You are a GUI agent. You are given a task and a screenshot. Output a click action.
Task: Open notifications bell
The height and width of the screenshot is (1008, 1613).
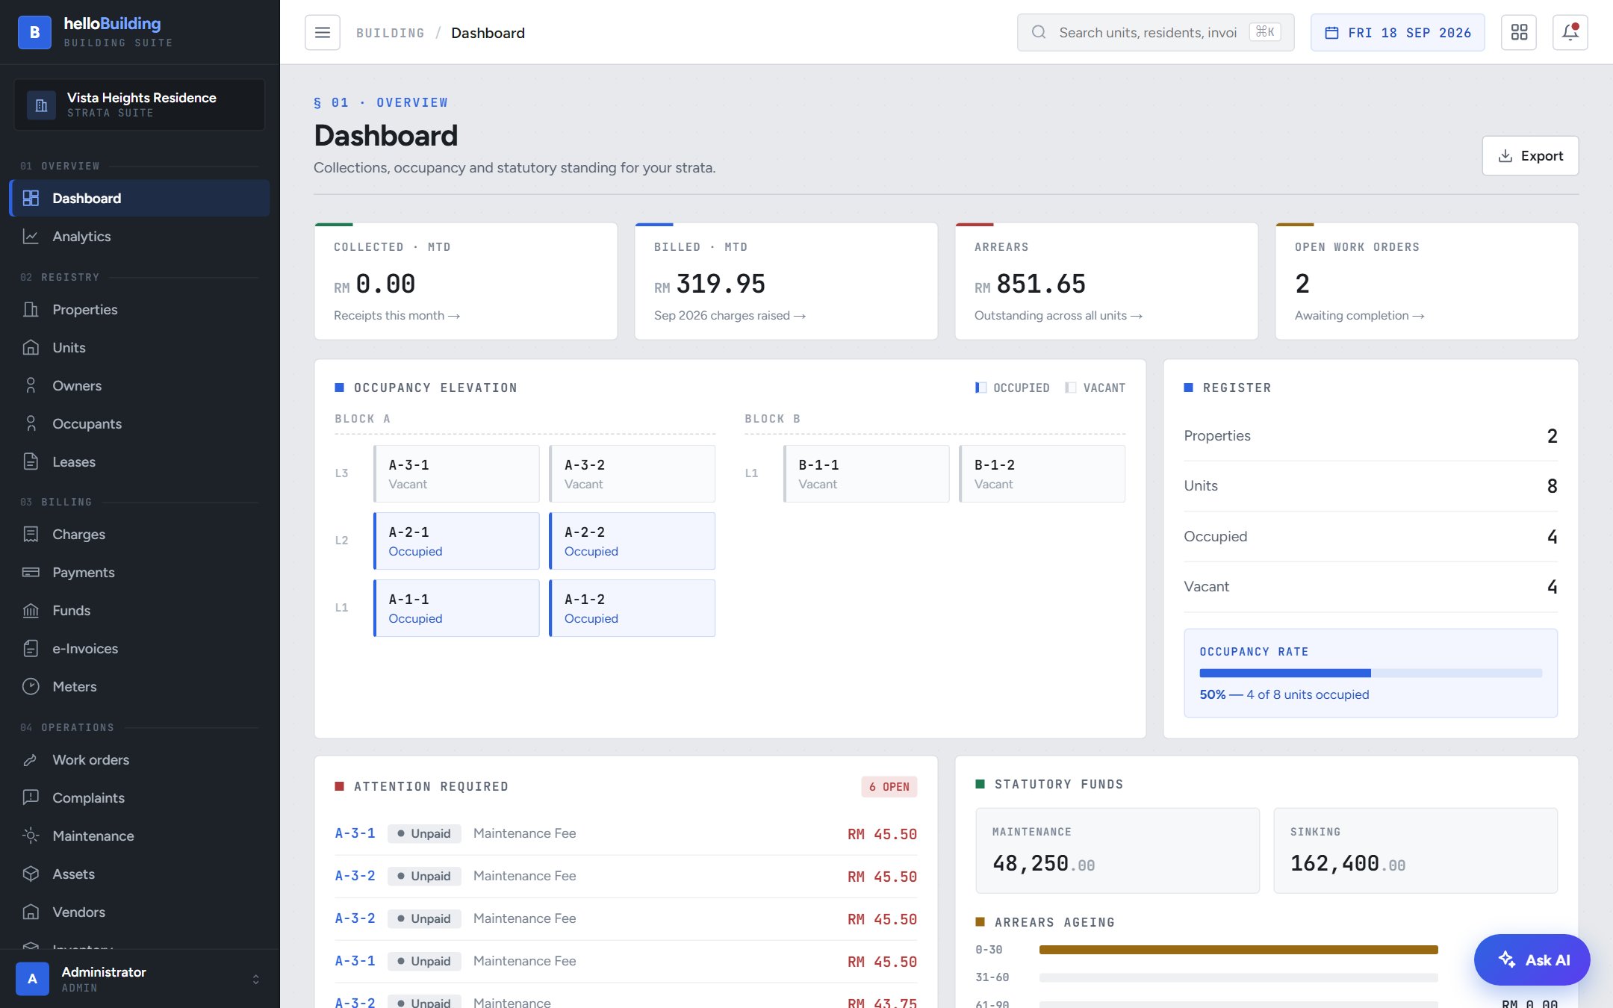pyautogui.click(x=1570, y=32)
